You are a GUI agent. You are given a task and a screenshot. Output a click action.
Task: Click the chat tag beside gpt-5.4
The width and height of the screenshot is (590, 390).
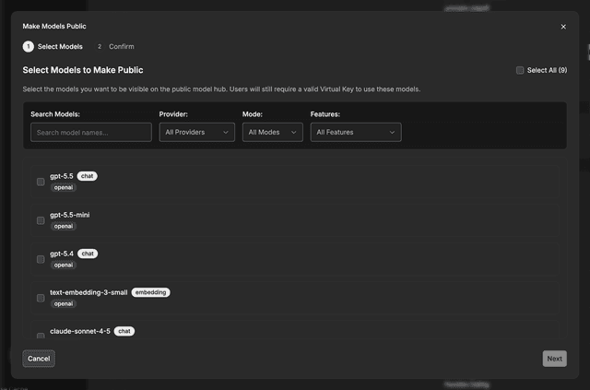coord(88,254)
